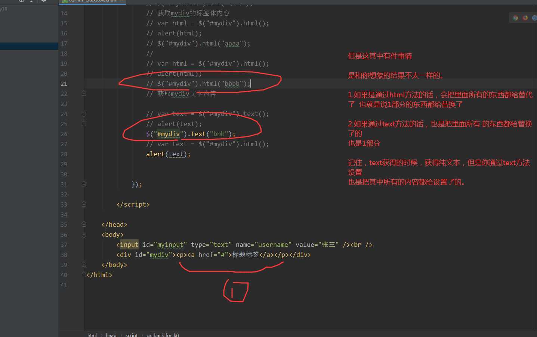The width and height of the screenshot is (537, 337).
Task: Click the value="张三" attribute
Action: [x=317, y=245]
